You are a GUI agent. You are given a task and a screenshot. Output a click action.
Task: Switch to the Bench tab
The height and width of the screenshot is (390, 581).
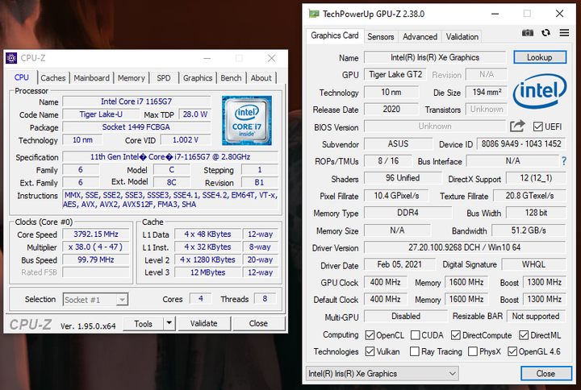(x=231, y=78)
